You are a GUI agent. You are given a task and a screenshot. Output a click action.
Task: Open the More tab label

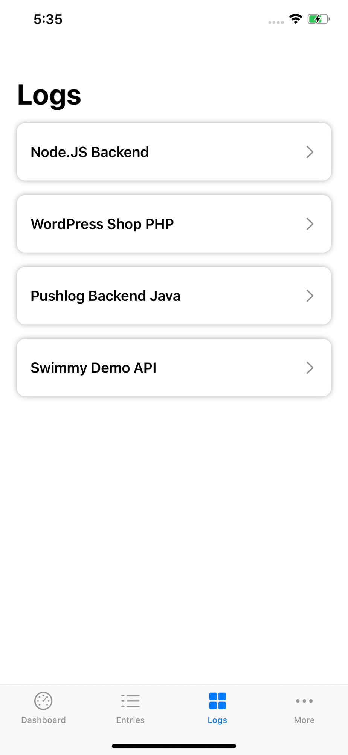pos(304,720)
